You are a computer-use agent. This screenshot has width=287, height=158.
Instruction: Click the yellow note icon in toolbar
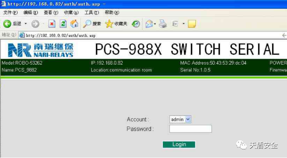point(192,24)
